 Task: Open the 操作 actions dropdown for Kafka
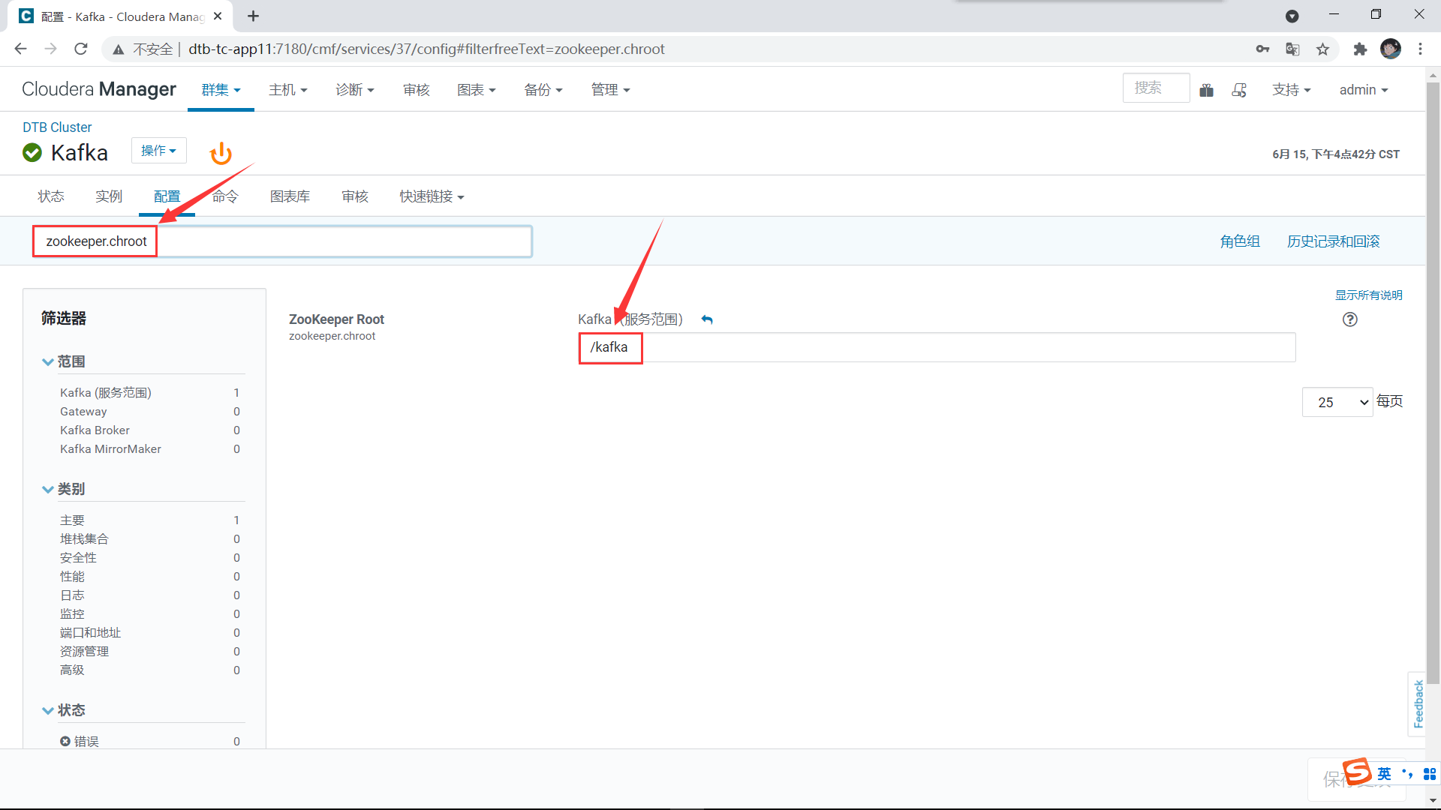[159, 150]
